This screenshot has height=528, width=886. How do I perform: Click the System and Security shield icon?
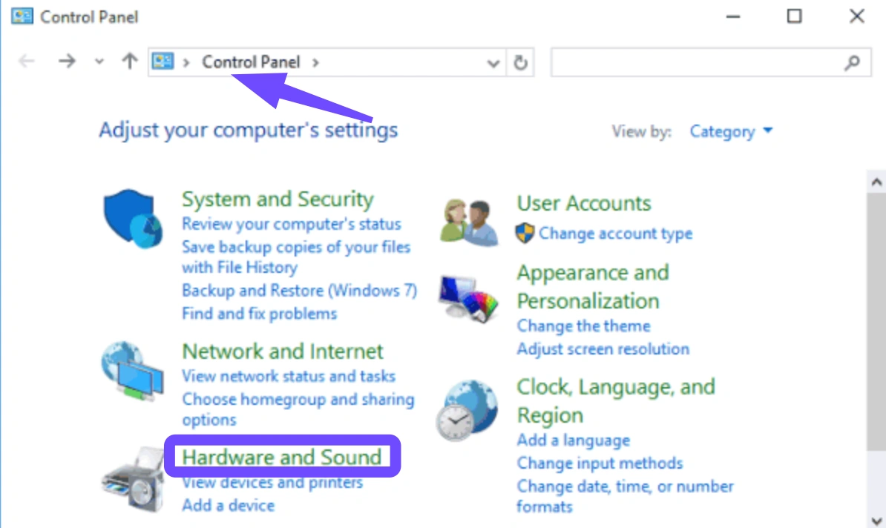[127, 217]
